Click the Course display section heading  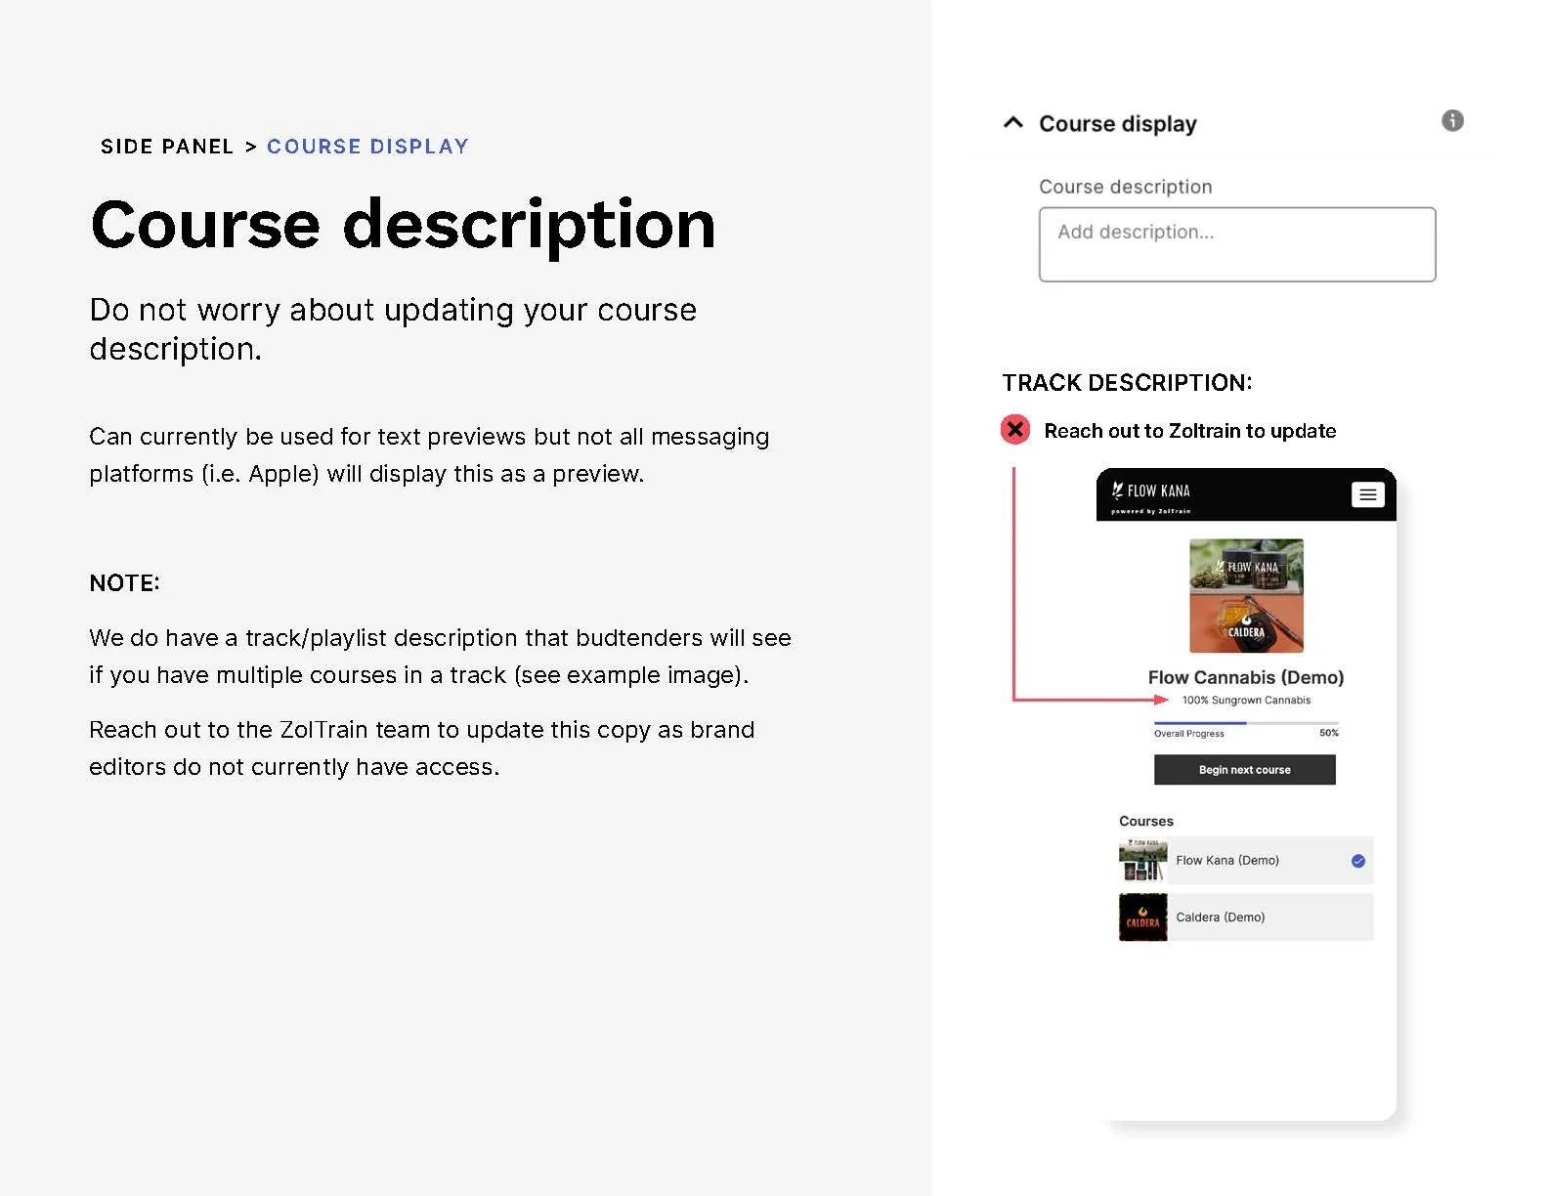click(x=1117, y=124)
